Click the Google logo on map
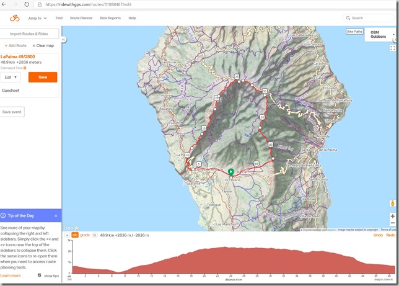The image size is (399, 286). tap(71, 228)
